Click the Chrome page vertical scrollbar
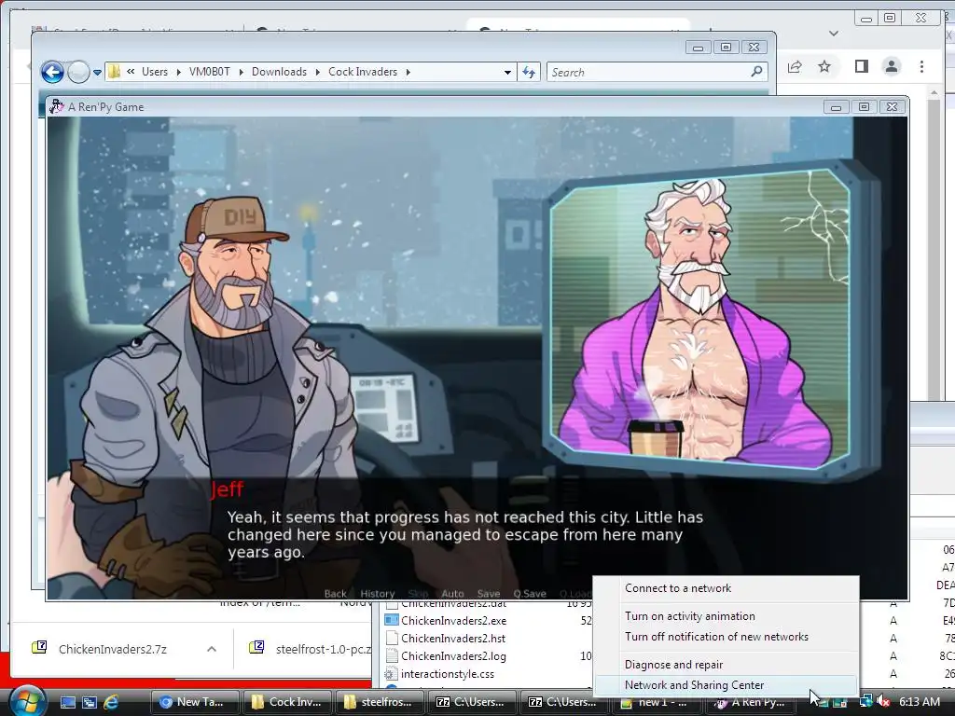The height and width of the screenshot is (716, 955). click(x=934, y=243)
